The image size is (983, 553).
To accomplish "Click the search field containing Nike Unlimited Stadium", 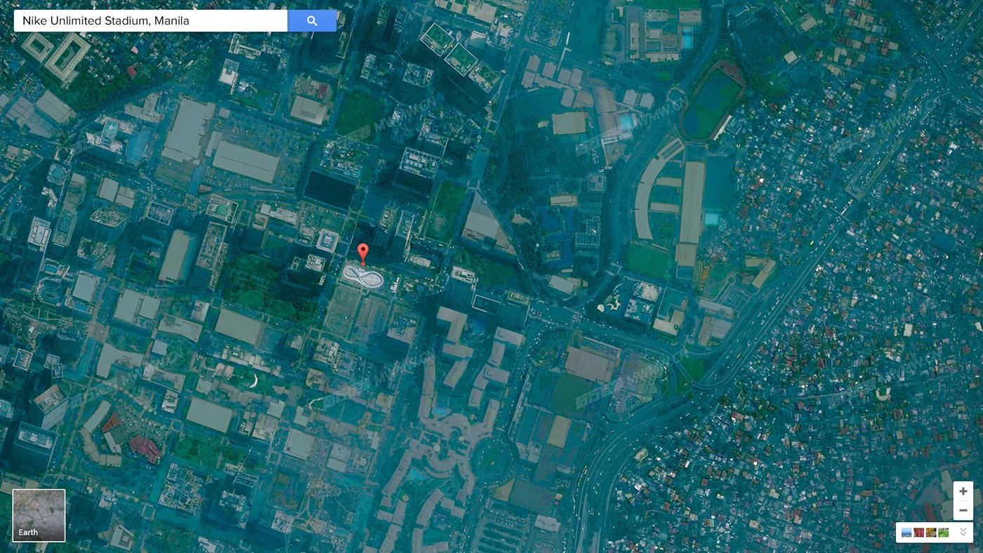I will [x=151, y=20].
